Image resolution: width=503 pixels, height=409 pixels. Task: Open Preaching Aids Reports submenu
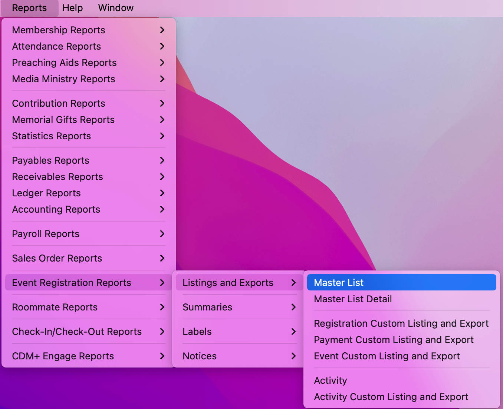[x=64, y=63]
